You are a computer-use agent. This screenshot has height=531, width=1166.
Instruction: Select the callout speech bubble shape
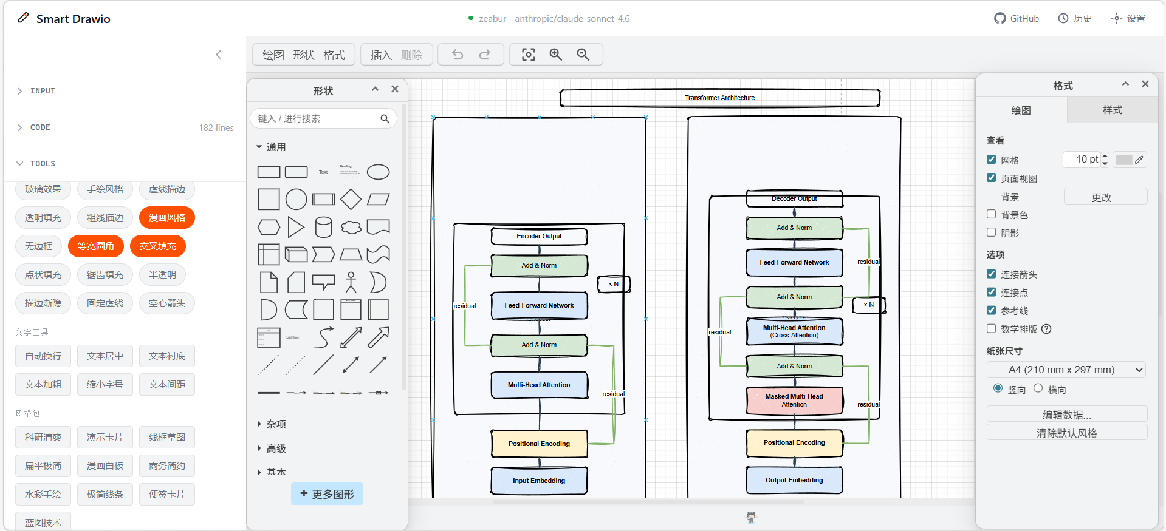[x=323, y=282]
